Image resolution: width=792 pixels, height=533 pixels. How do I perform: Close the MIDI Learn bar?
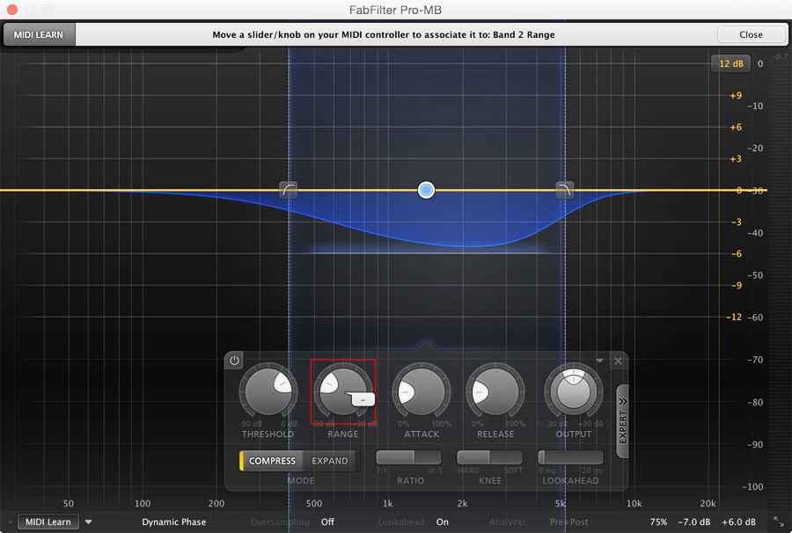(x=752, y=34)
